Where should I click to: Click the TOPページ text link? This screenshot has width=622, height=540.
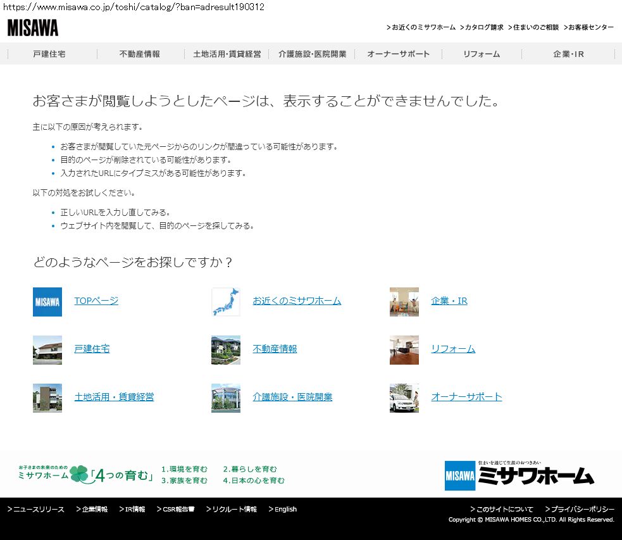point(96,301)
